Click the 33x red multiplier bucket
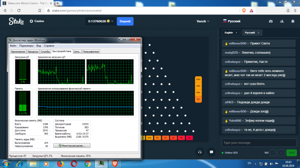This screenshot has height=168, width=300. (189, 138)
